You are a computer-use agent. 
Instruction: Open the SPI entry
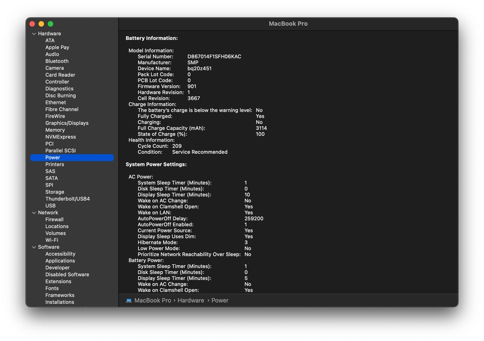[x=49, y=185]
